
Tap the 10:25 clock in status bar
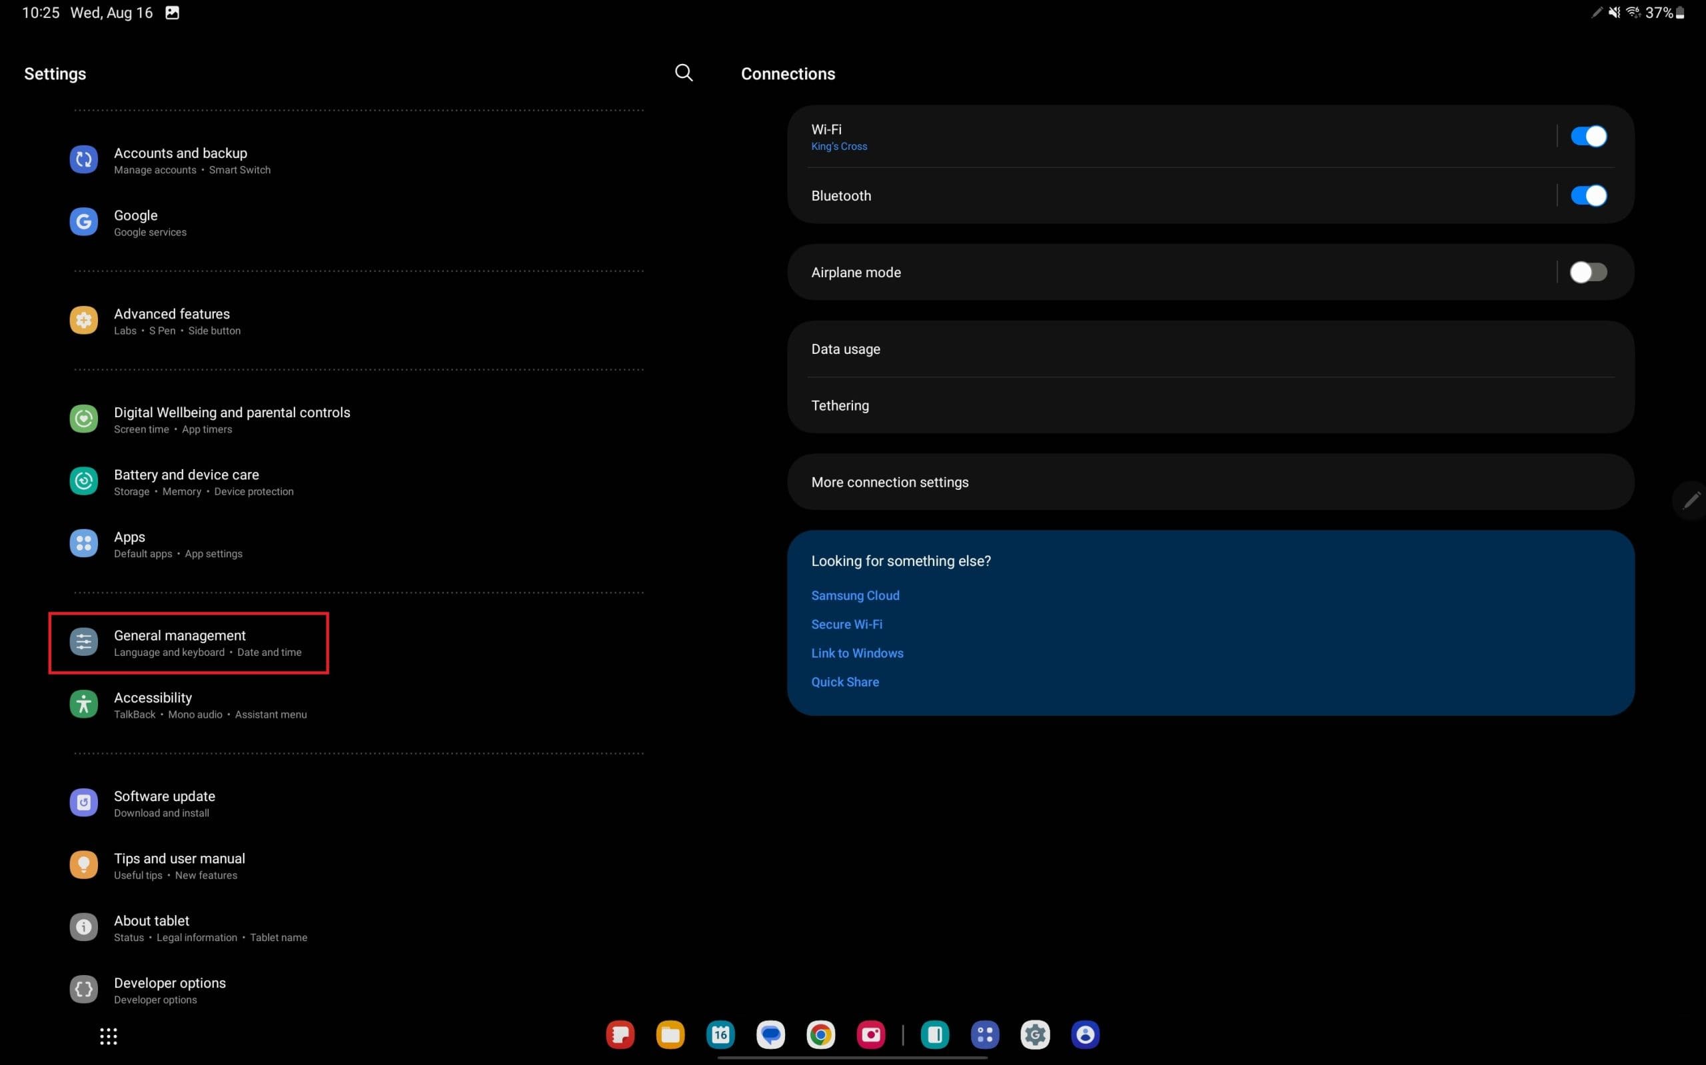41,13
